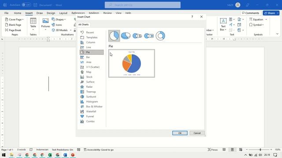Toggle the AutoSave switch

pyautogui.click(x=26, y=5)
